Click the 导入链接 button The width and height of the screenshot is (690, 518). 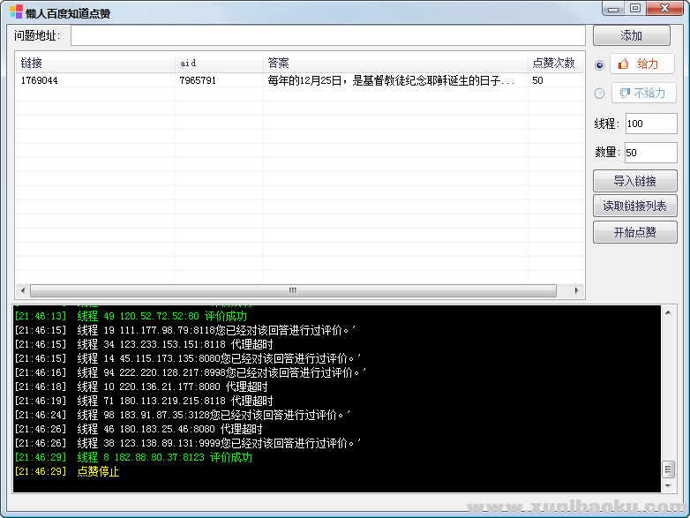coord(634,181)
